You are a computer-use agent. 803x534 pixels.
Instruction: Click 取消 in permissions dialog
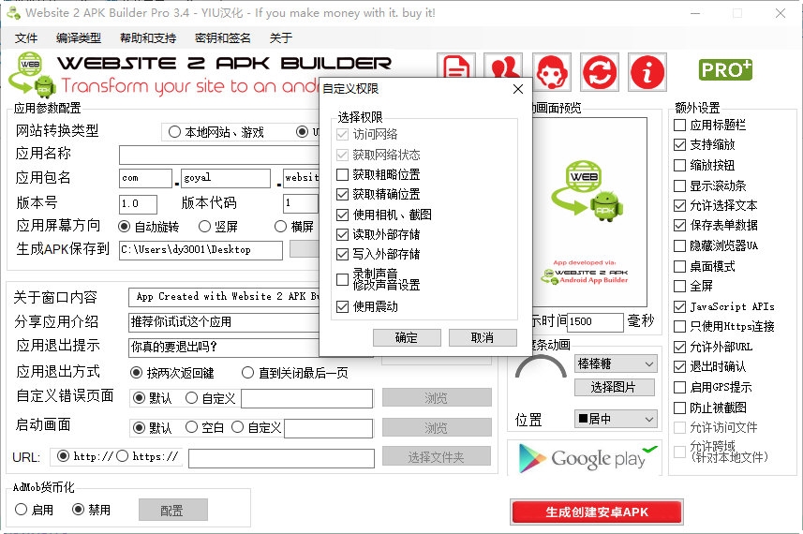click(483, 337)
